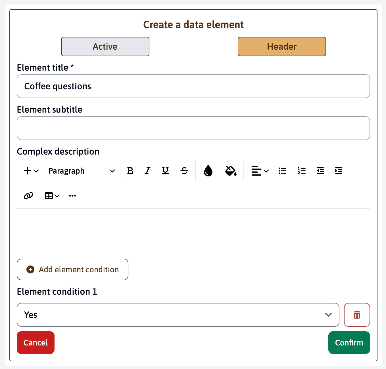Delete Element condition 1

click(x=357, y=315)
